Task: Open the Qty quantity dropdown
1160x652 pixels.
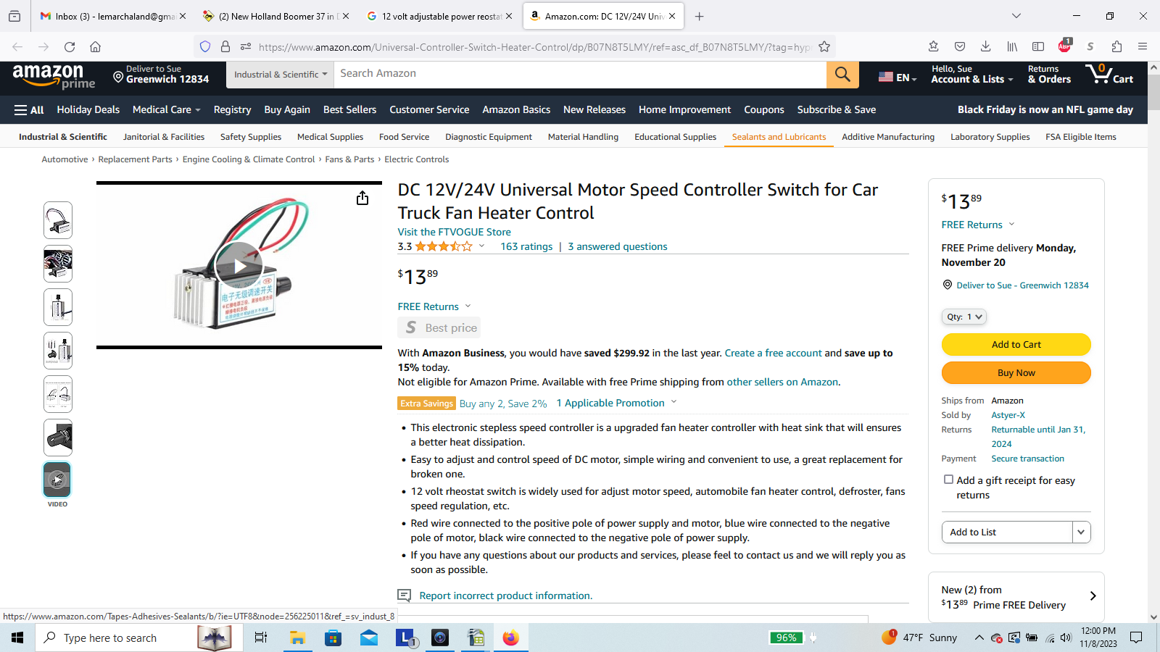Action: pyautogui.click(x=964, y=317)
